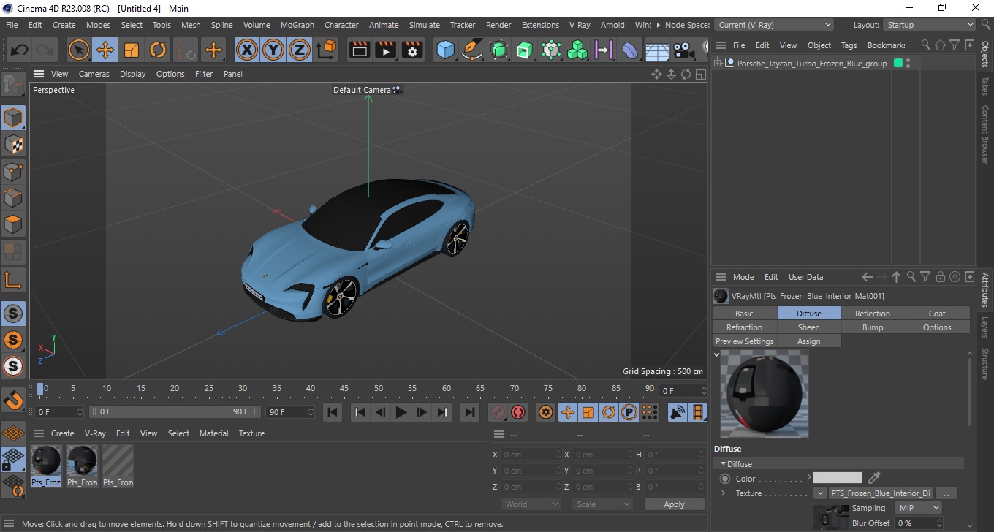Switch to Reflection tab
994x532 pixels.
873,313
